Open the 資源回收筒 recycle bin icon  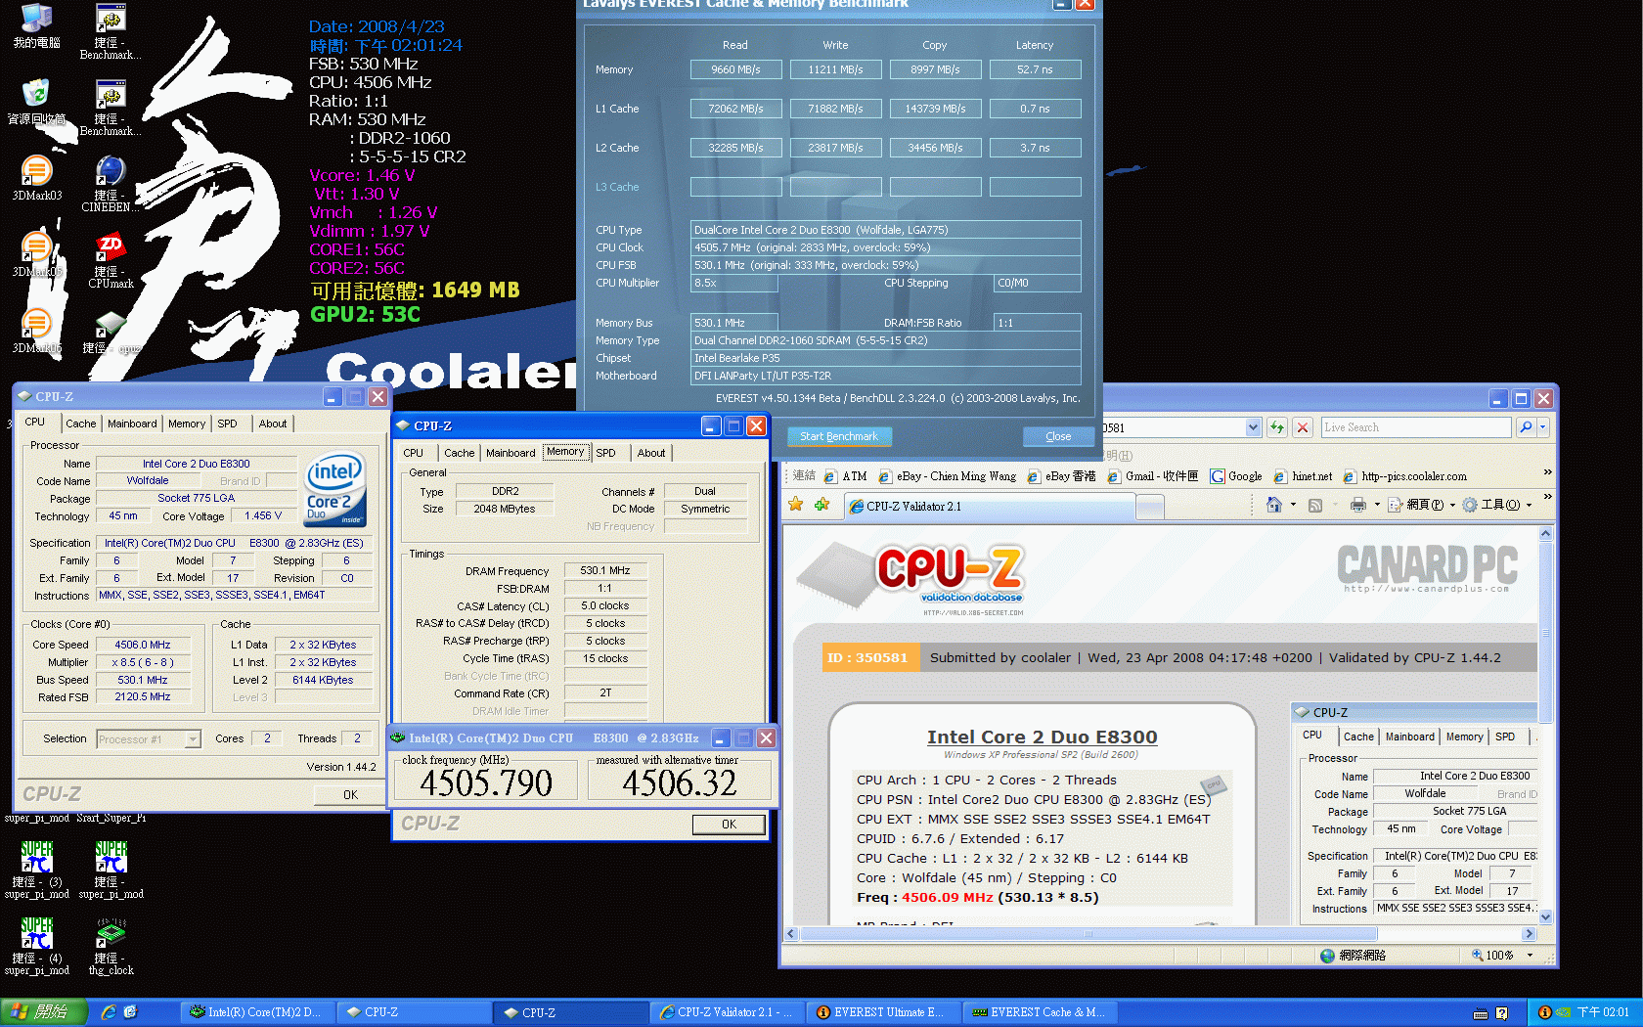pos(36,102)
